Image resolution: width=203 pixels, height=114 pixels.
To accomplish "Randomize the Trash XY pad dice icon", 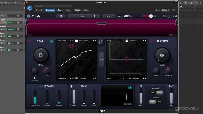I will pyautogui.click(x=76, y=41).
